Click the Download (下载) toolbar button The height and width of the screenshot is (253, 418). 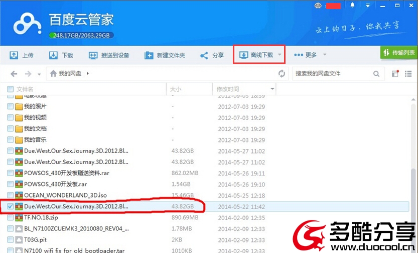pyautogui.click(x=61, y=55)
